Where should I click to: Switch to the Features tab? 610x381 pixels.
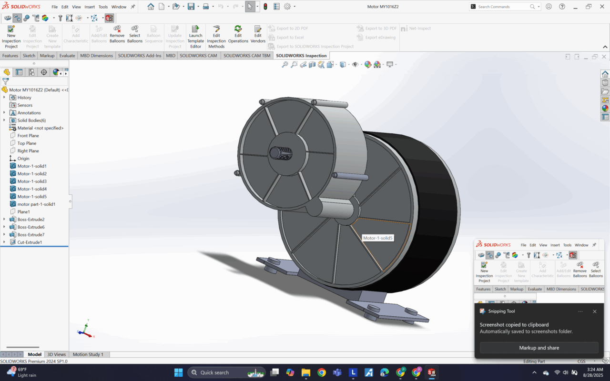point(10,56)
